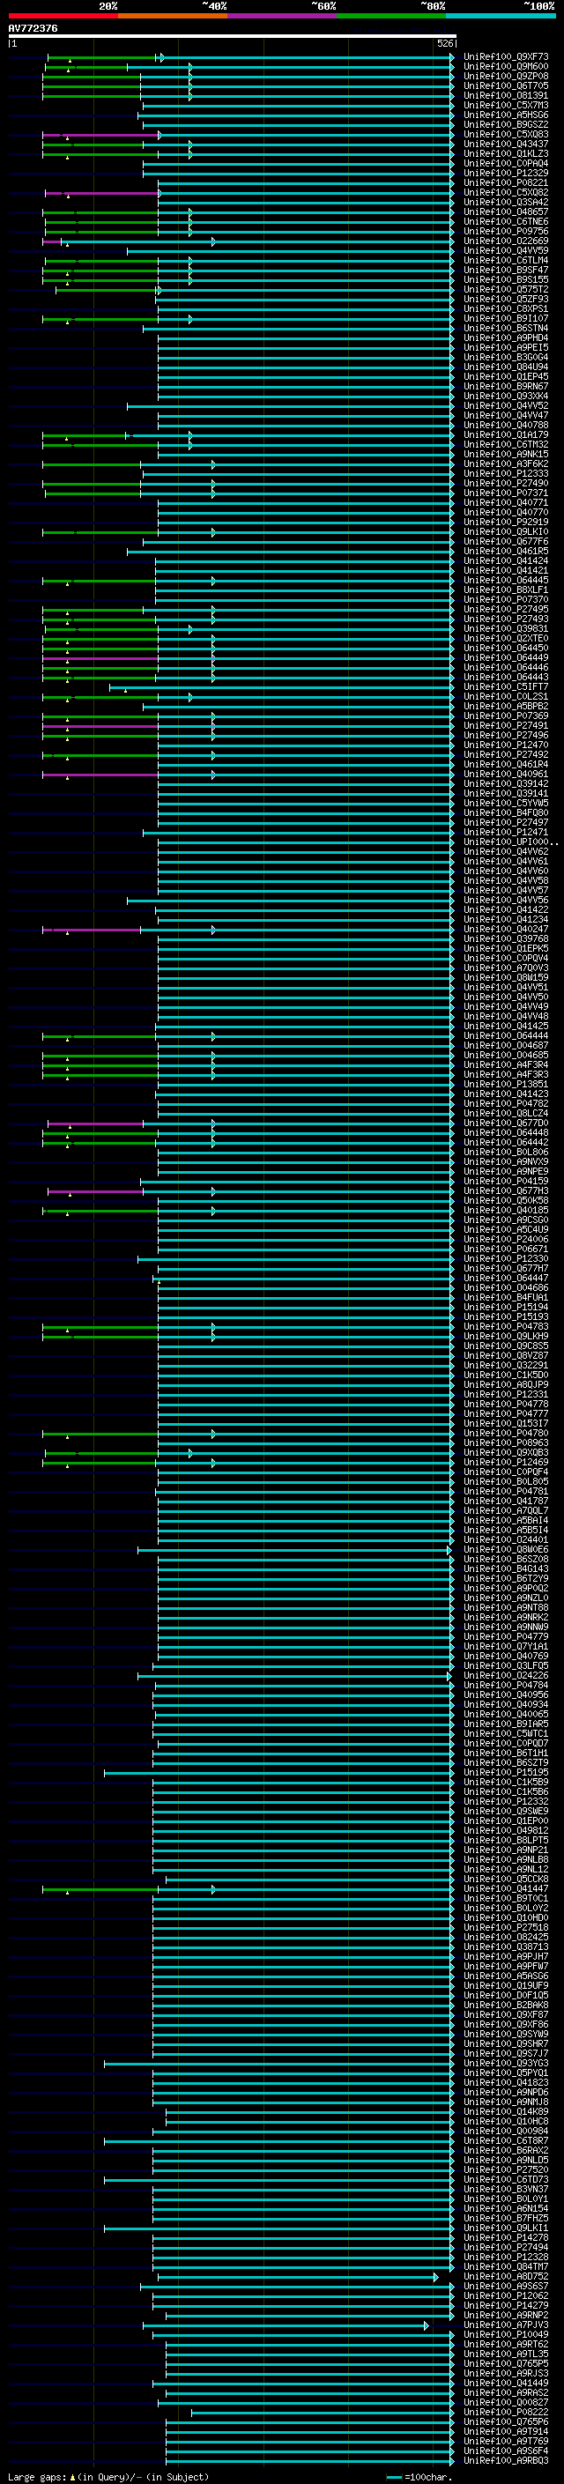Open hit UniRef100_Q575T2
The height and width of the screenshot is (2484, 564).
point(505,289)
